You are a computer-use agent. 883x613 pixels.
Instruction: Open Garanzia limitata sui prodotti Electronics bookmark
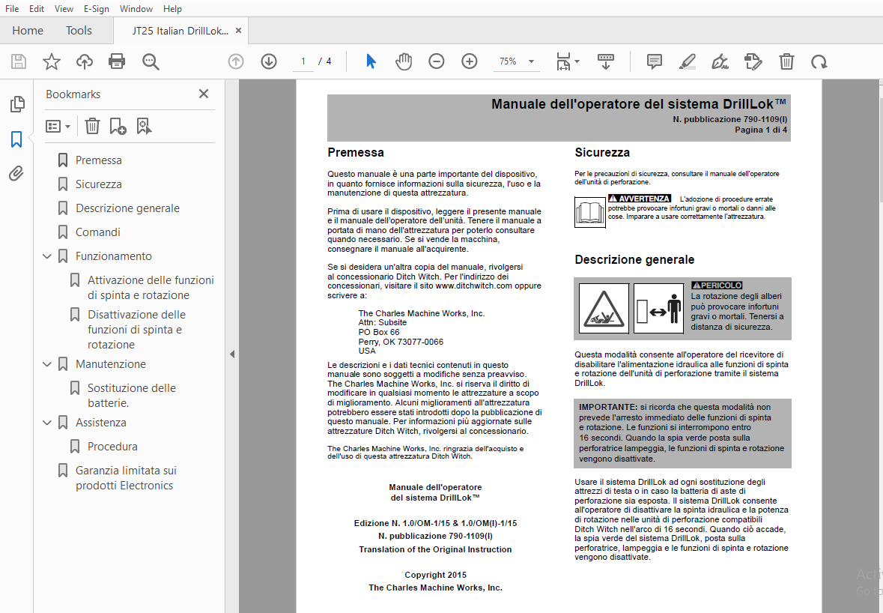[126, 478]
